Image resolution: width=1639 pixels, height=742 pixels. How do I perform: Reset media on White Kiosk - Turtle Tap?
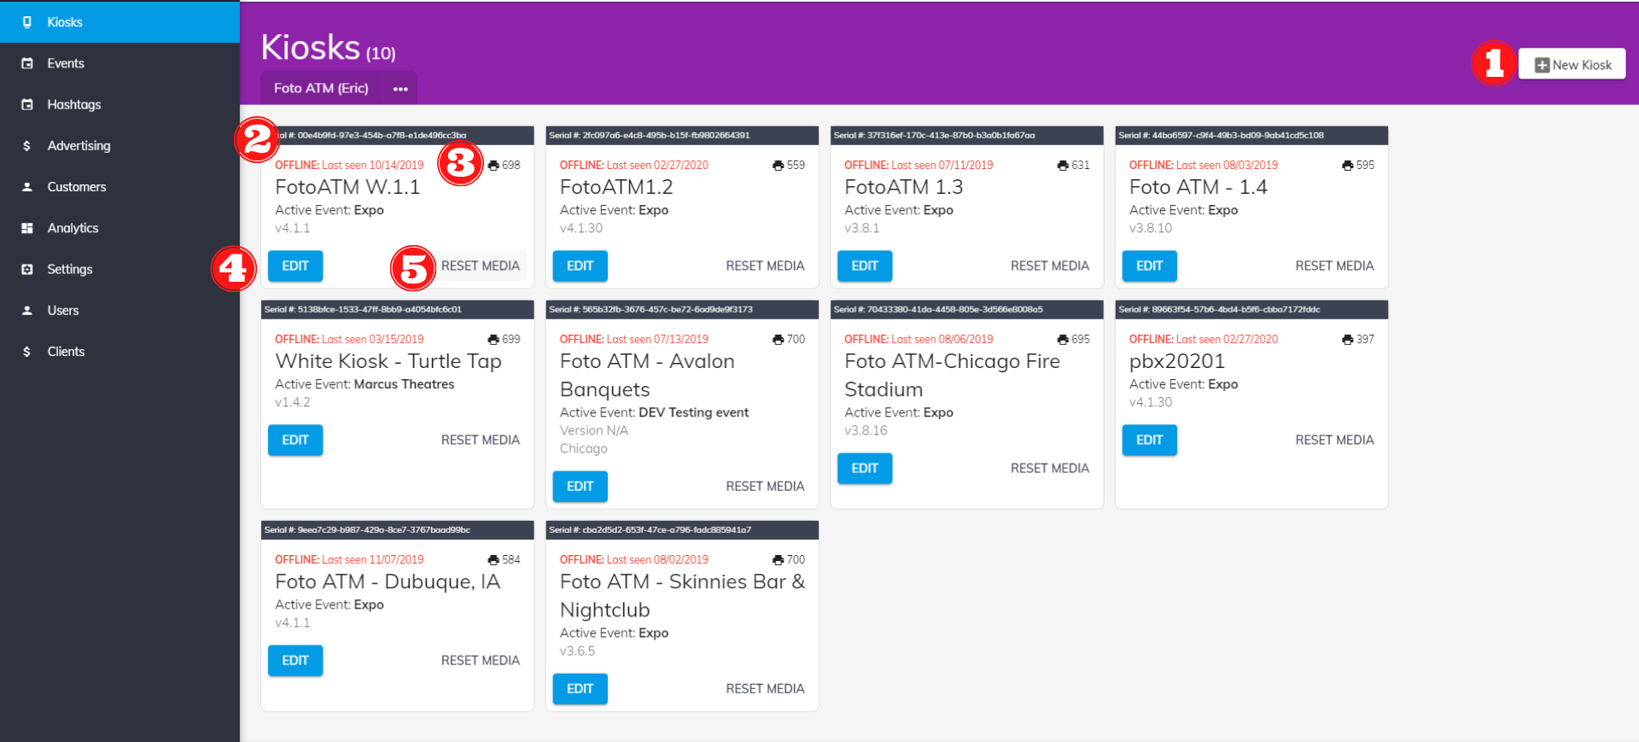(x=481, y=440)
